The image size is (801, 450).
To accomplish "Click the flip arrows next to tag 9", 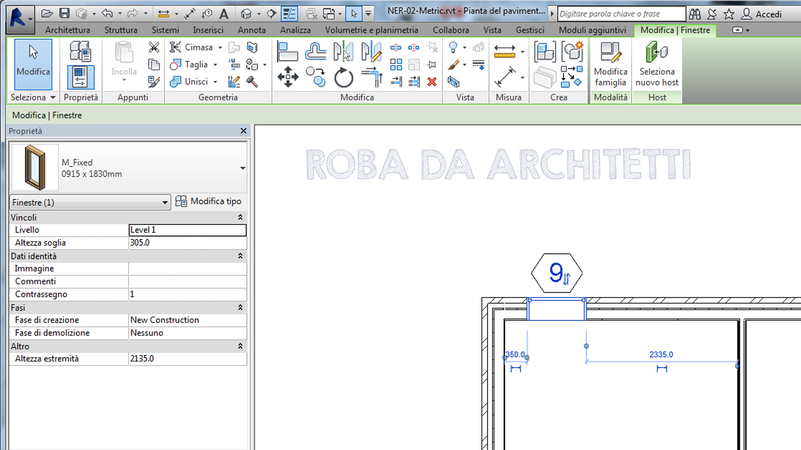I will [x=566, y=280].
